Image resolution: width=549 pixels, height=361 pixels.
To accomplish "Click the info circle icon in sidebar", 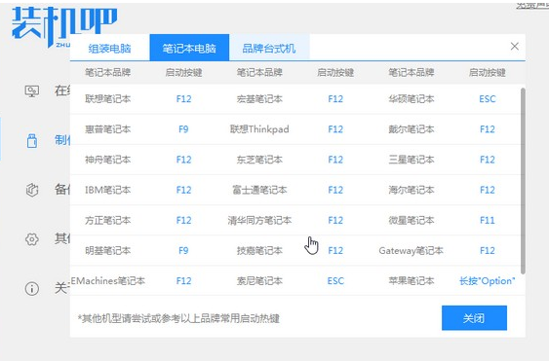I will (x=32, y=289).
